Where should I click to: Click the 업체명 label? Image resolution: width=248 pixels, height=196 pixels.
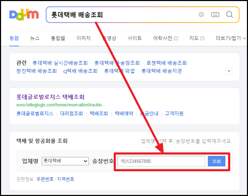coord(30,161)
